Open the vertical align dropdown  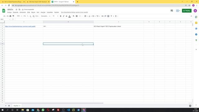90,16
